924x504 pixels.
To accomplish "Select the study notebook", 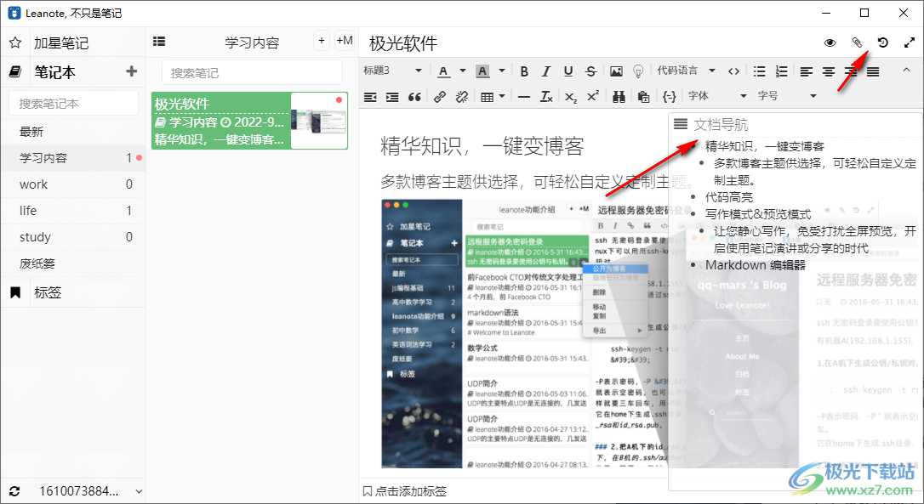I will click(73, 236).
